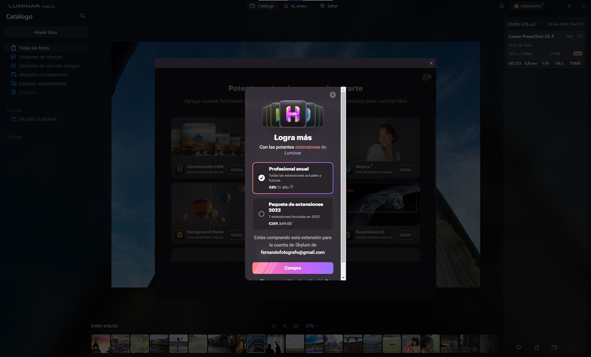Viewport: 591px width, 357px height.
Task: Click the heart favorite icon above the filmstrip
Action: tap(274, 326)
